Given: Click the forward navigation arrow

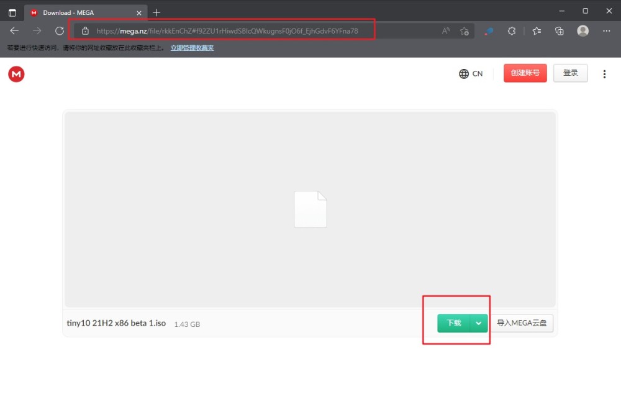Looking at the screenshot, I should [x=37, y=31].
